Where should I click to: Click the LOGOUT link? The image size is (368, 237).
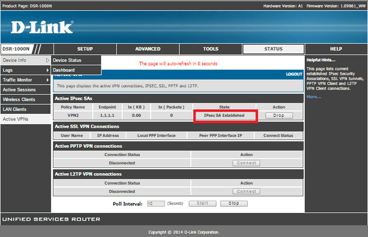pyautogui.click(x=294, y=74)
